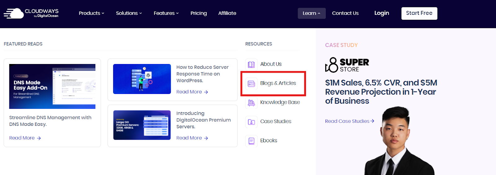Click the Case Studies folder icon
The height and width of the screenshot is (175, 496).
(x=251, y=122)
